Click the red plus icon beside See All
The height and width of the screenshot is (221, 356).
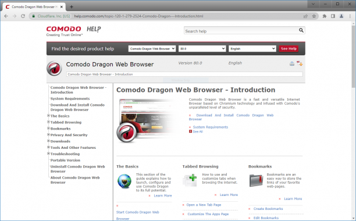190,131
